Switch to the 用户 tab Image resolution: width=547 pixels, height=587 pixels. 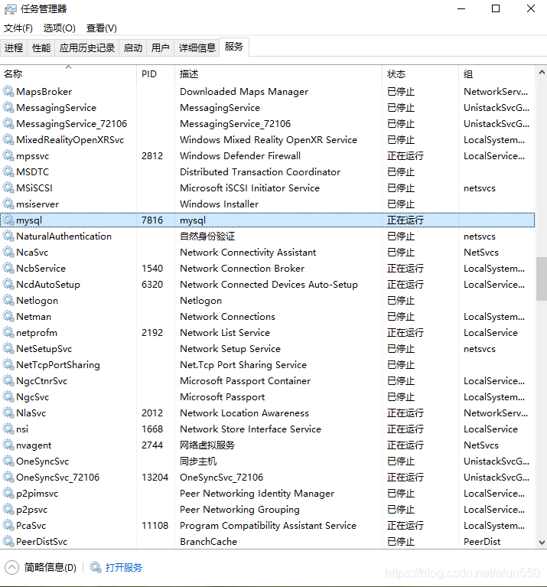[x=160, y=48]
